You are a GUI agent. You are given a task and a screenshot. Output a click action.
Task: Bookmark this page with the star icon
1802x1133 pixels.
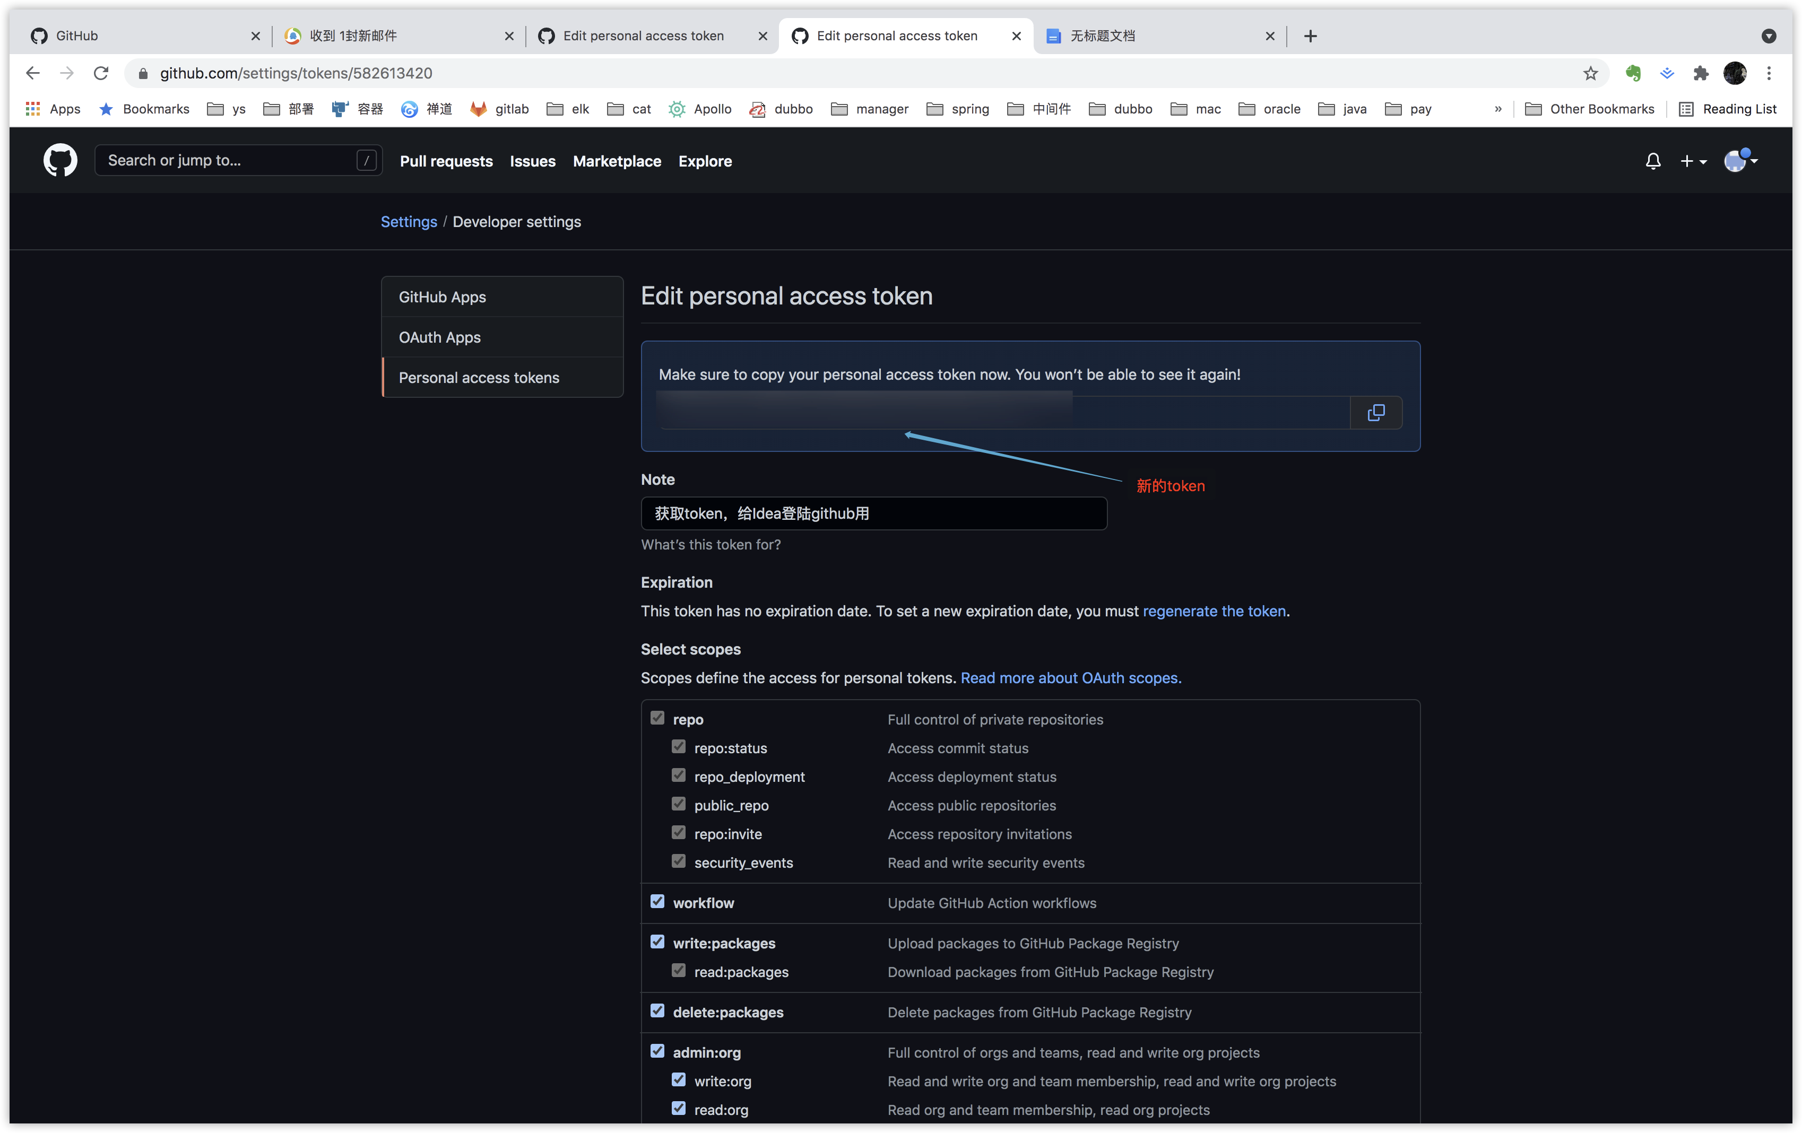coord(1591,73)
